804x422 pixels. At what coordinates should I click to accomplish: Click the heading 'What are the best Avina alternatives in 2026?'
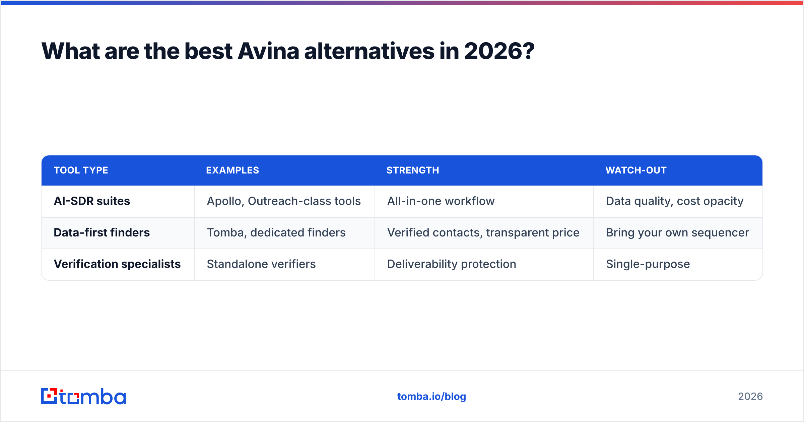[x=288, y=51]
